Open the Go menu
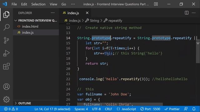The width and height of the screenshot is (200, 112). click(64, 4)
